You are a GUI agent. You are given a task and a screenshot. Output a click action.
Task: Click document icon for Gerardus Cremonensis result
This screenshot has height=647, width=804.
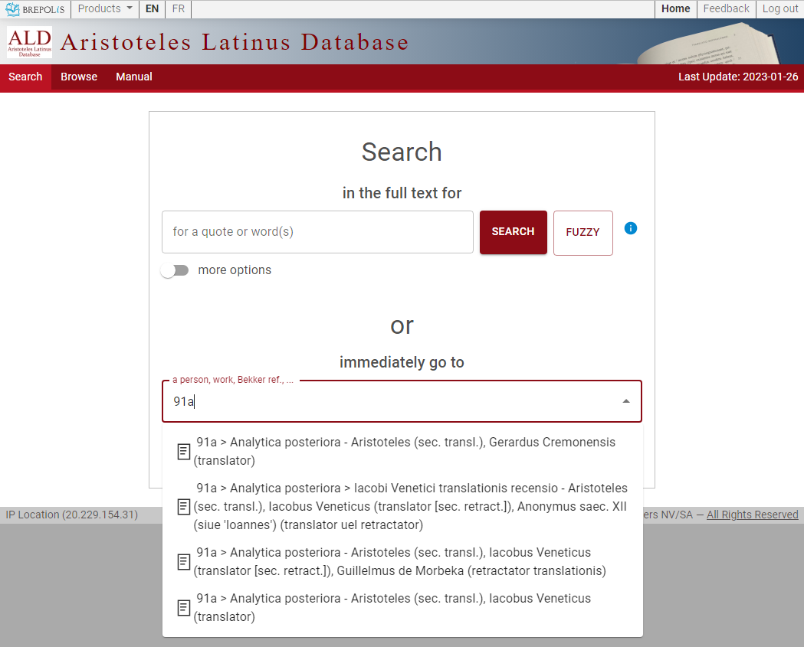(184, 452)
